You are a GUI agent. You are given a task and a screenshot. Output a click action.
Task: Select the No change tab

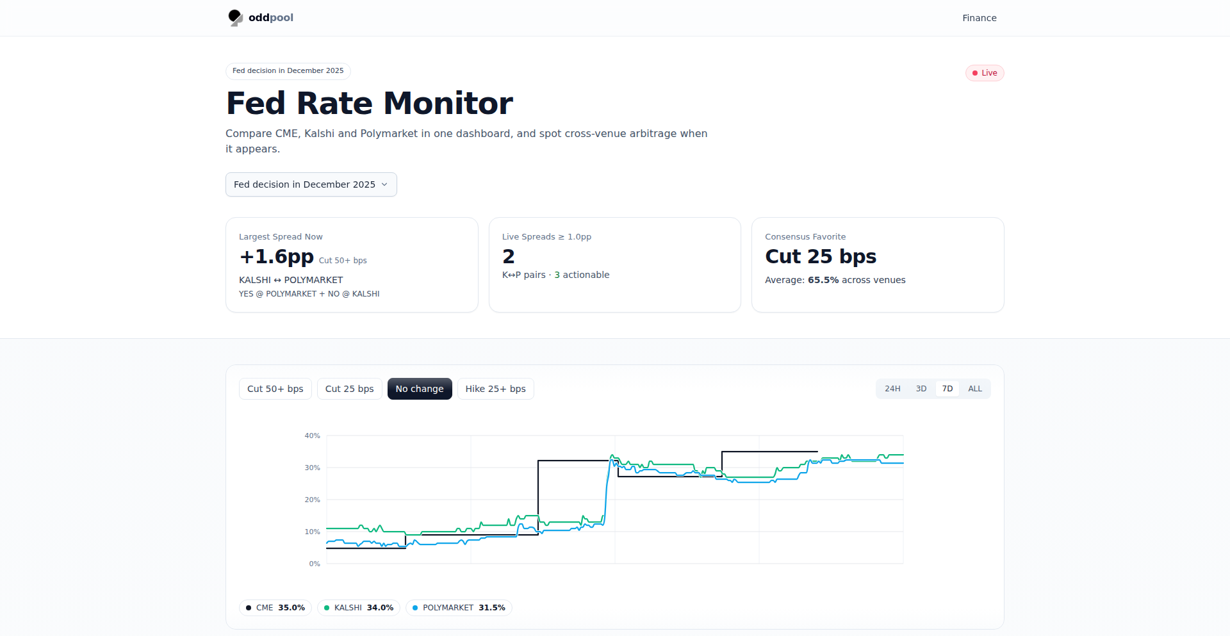point(420,389)
